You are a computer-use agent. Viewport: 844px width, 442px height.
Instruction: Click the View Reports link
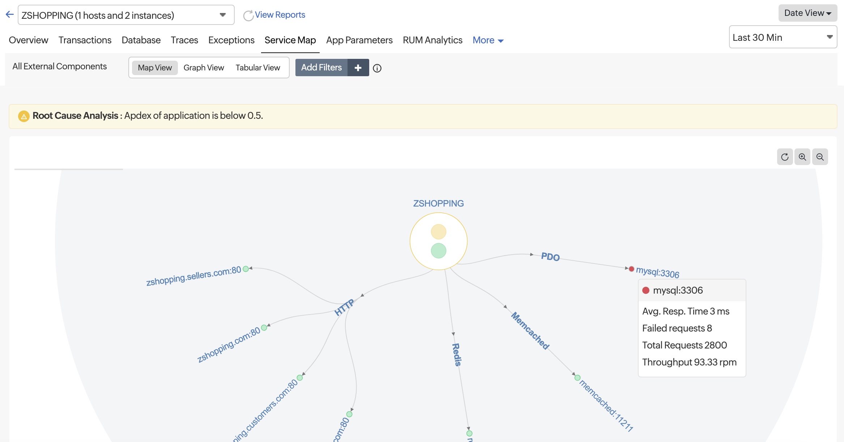coord(280,14)
